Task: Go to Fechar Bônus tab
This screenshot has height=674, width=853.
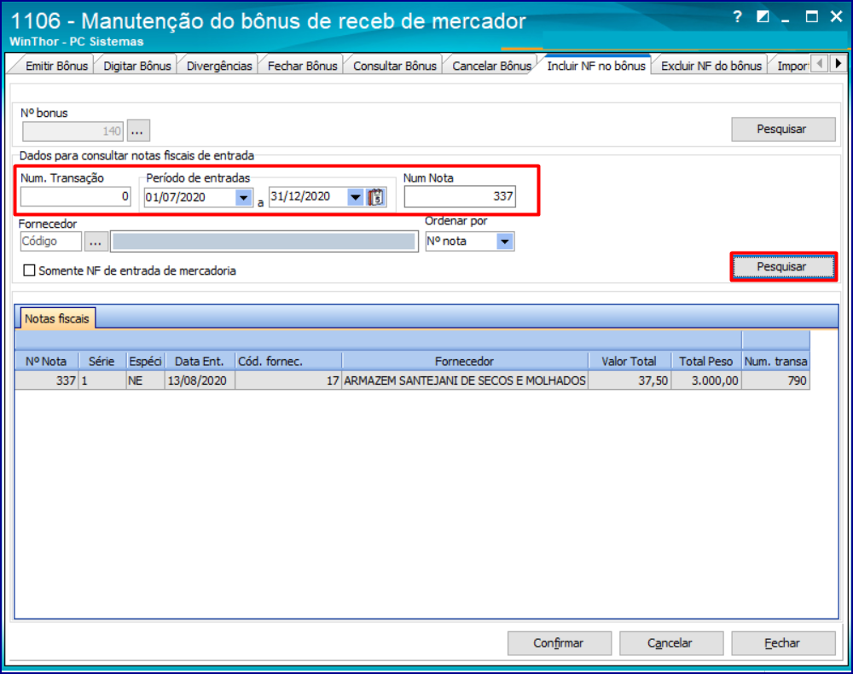Action: [x=303, y=66]
